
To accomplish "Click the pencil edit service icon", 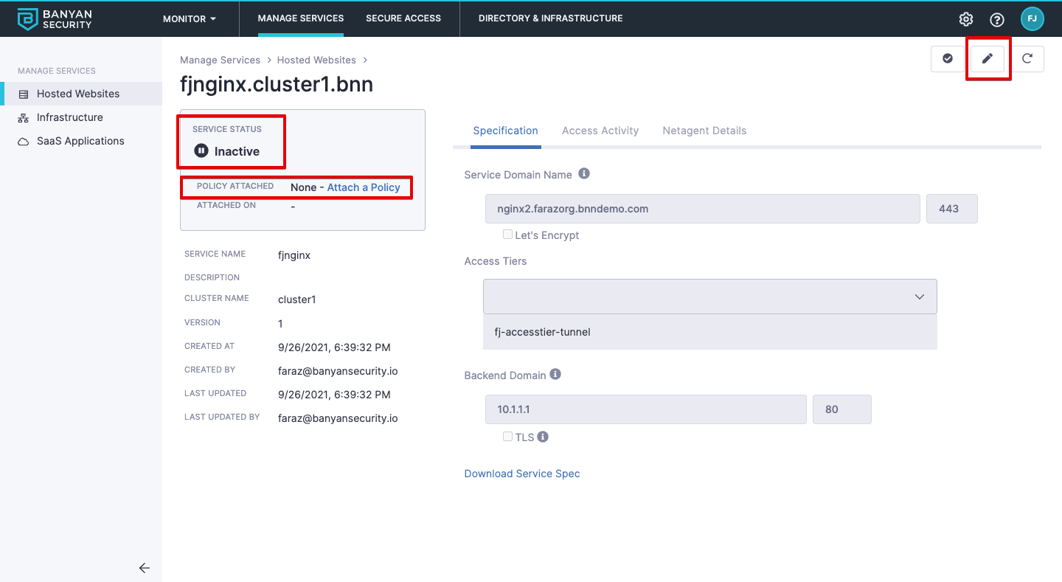I will click(988, 59).
